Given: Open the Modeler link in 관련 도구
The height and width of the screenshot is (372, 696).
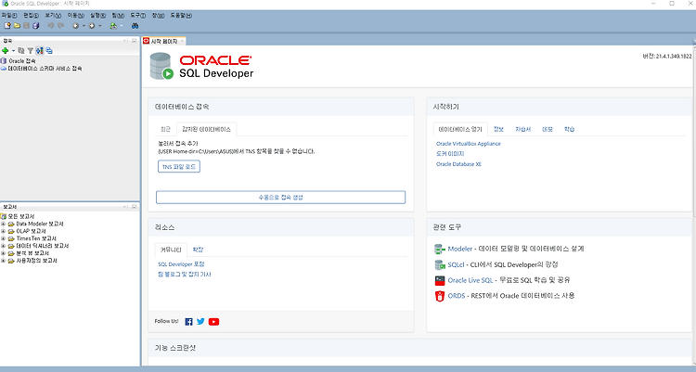Looking at the screenshot, I should tap(460, 249).
